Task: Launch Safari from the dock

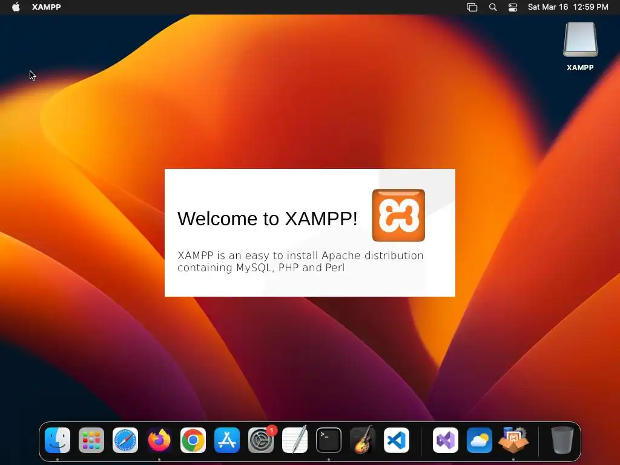Action: pyautogui.click(x=125, y=440)
